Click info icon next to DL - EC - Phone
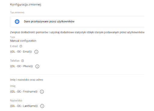 (37, 66)
